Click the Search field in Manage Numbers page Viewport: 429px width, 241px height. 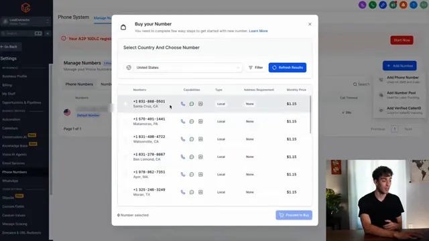click(x=362, y=84)
